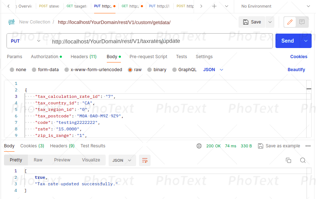The width and height of the screenshot is (316, 199).
Task: Click the Beautify link
Action: click(x=296, y=70)
